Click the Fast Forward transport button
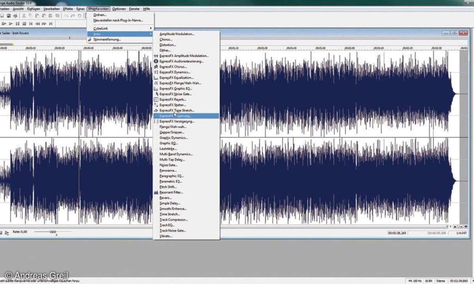 click(x=45, y=24)
